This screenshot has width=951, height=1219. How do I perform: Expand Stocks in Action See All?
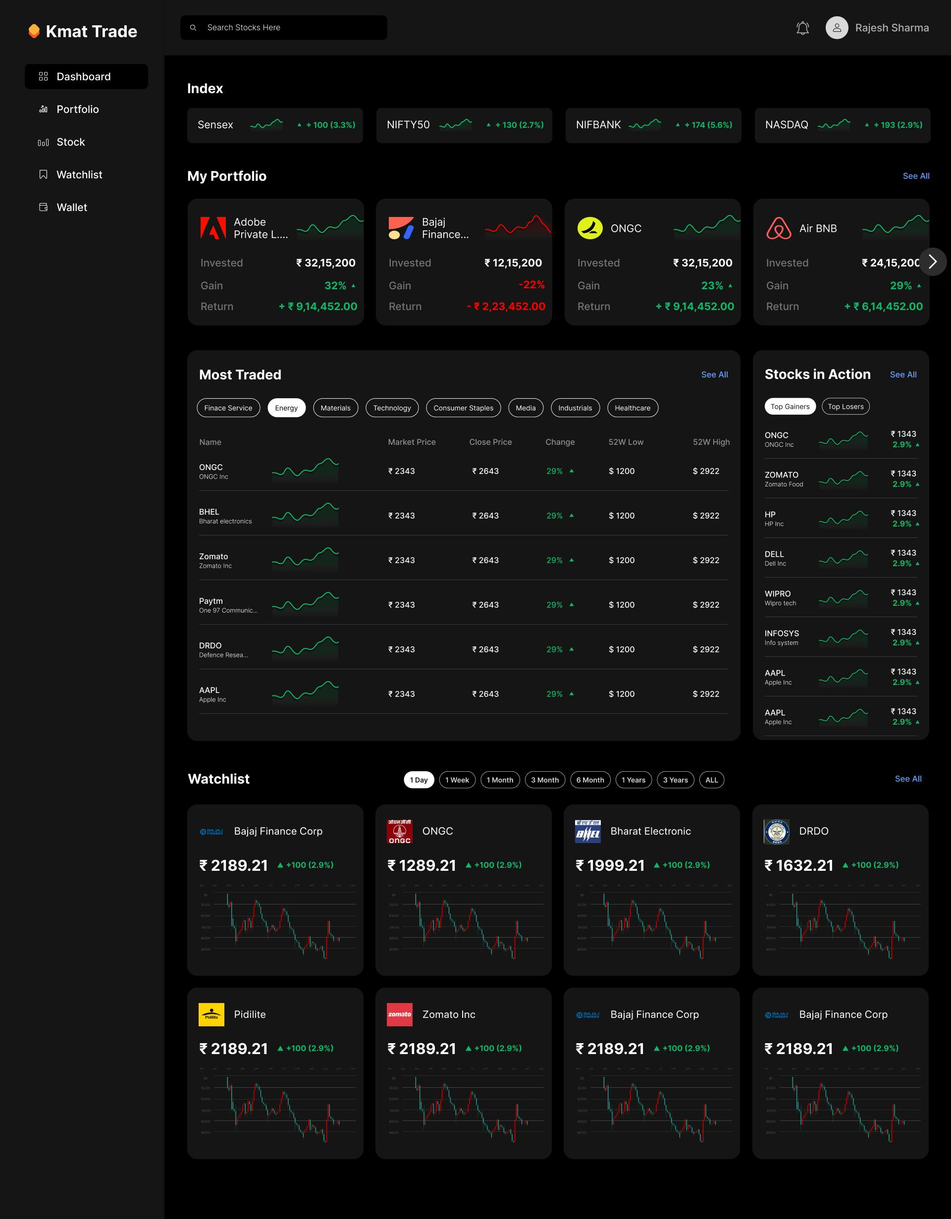click(902, 374)
